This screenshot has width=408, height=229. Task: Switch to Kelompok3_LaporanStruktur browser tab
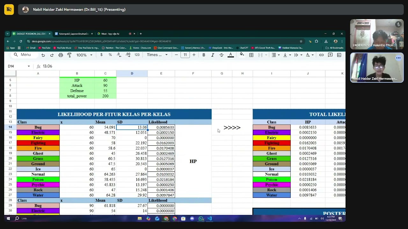point(74,34)
